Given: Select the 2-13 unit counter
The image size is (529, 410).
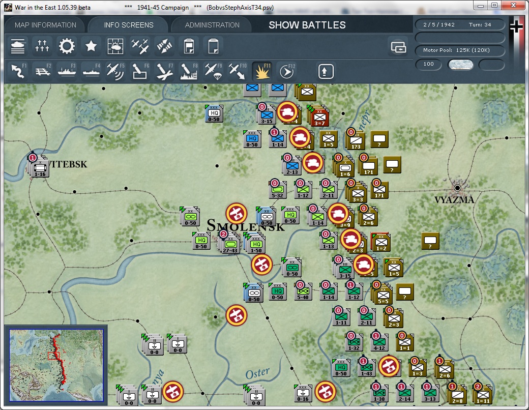Looking at the screenshot, I should tap(291, 165).
